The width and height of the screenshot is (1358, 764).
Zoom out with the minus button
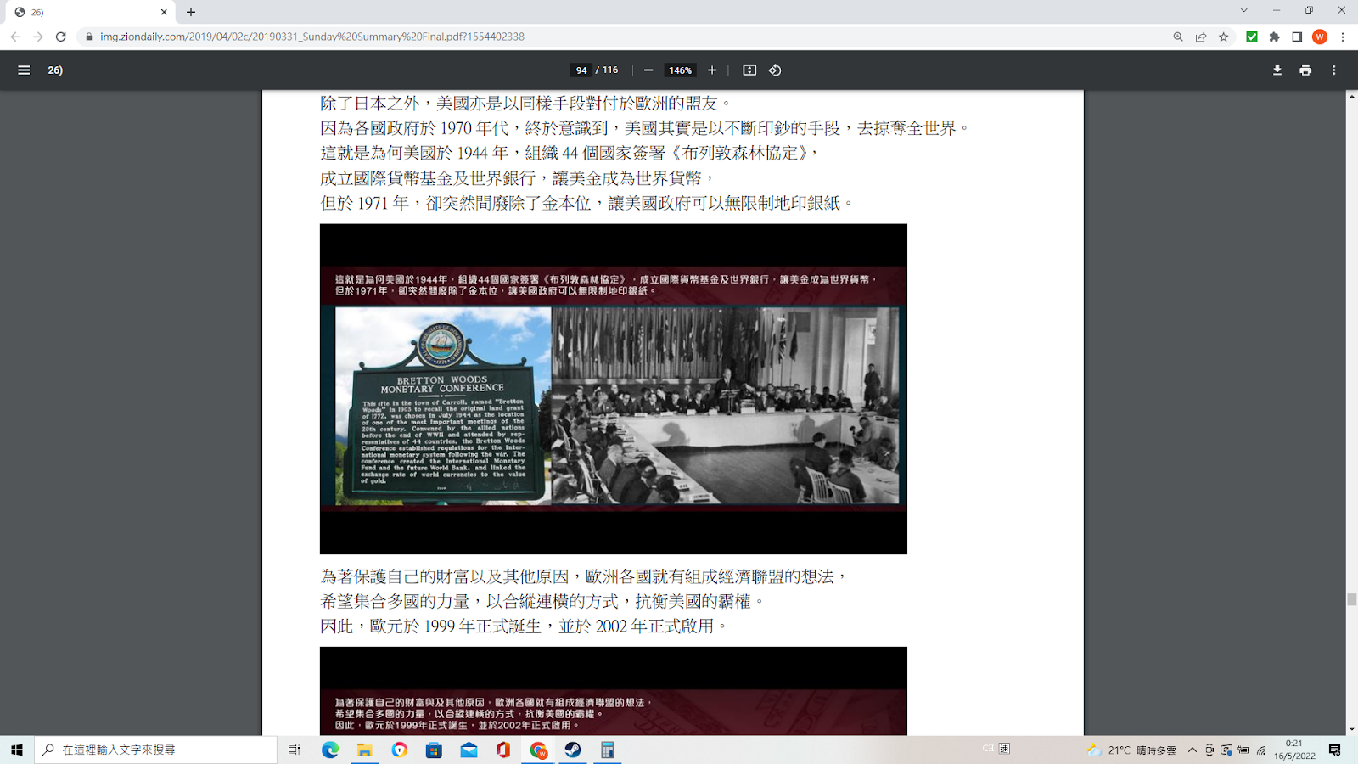point(648,70)
